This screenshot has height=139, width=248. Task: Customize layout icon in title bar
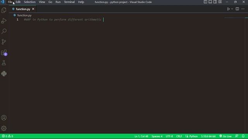click(220, 2)
